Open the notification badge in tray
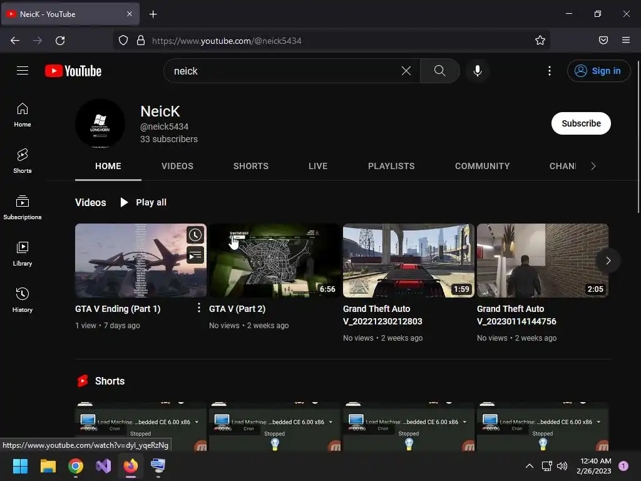 623,466
